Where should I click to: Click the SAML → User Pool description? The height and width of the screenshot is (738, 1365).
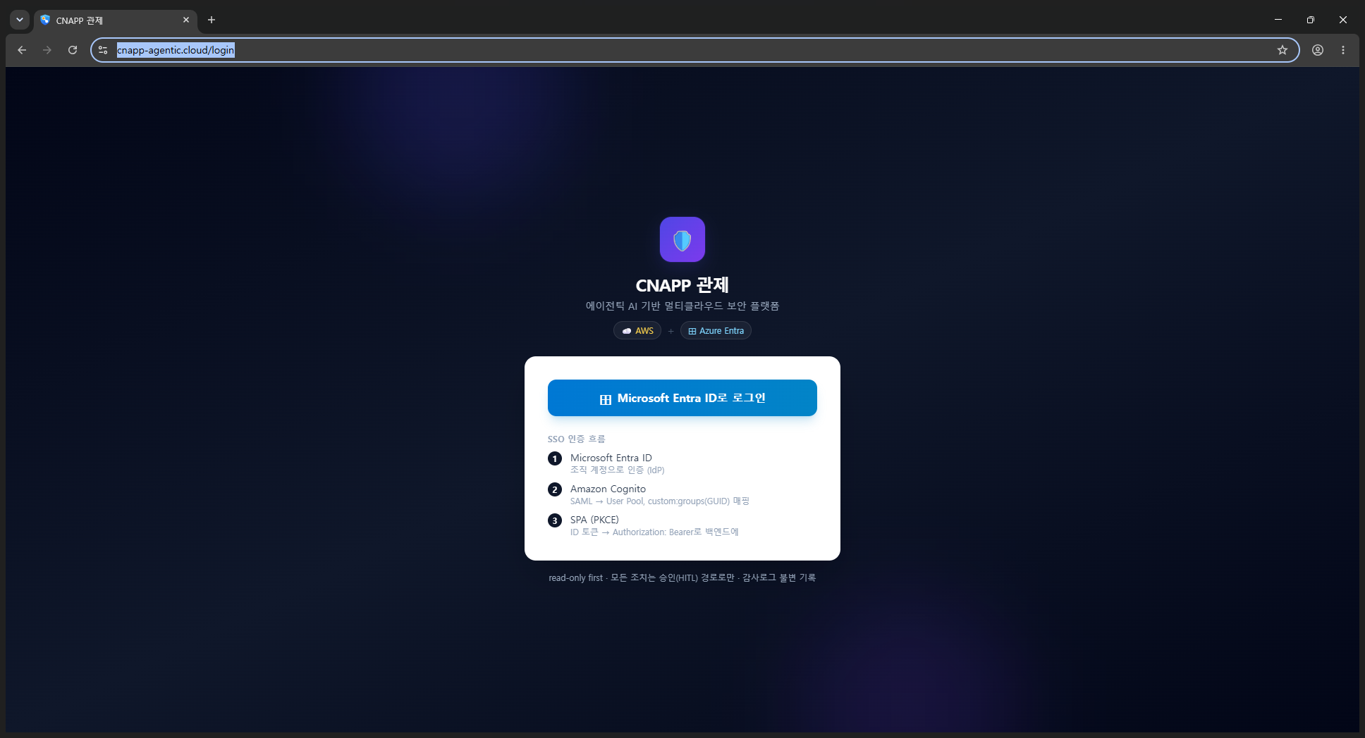(x=660, y=501)
